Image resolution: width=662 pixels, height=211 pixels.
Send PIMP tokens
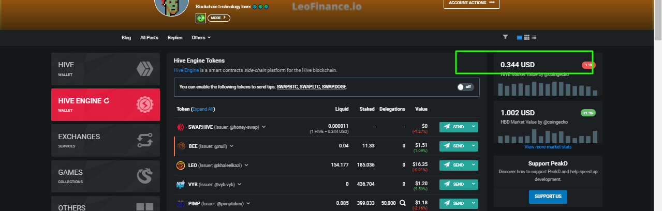pos(454,203)
